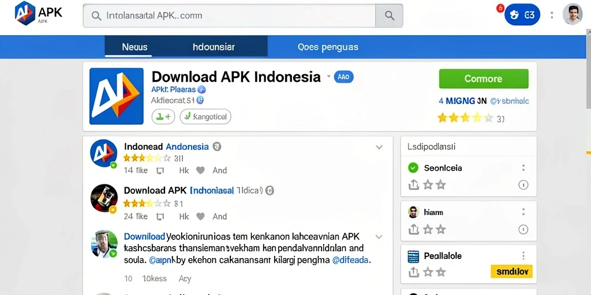The width and height of the screenshot is (591, 295).
Task: Click the hiam user avatar
Action: 413,212
